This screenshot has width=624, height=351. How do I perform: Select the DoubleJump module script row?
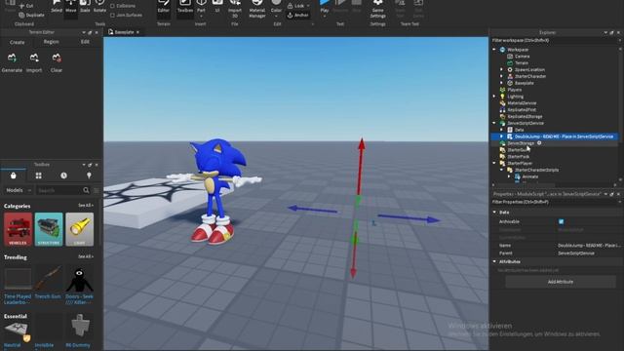coord(555,136)
